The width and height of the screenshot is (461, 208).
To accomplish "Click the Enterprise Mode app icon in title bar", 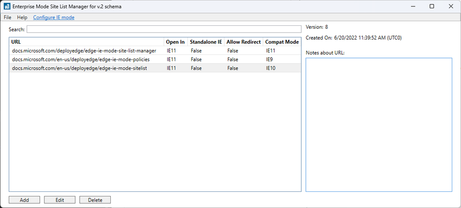I will [x=7, y=6].
